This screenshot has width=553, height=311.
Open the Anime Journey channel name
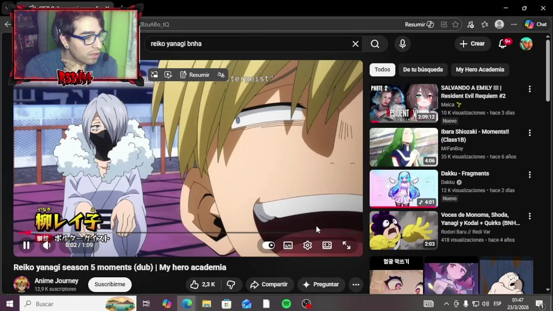tap(57, 281)
